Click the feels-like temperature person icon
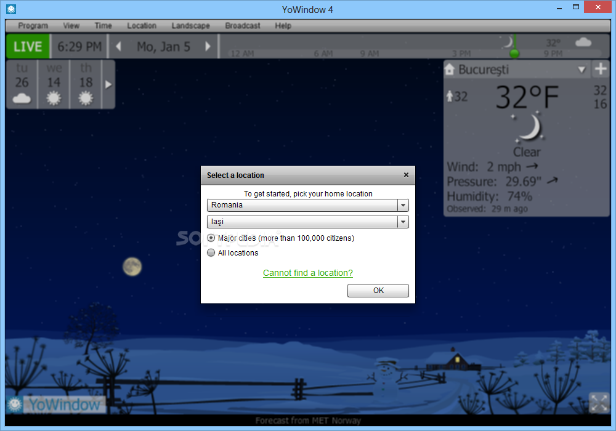The image size is (616, 431). click(x=450, y=96)
